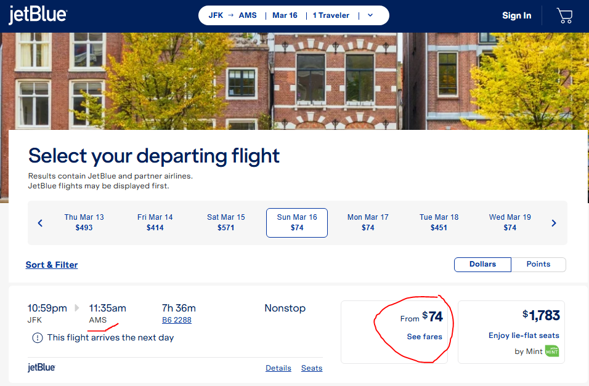Click the green Mint badge icon

[552, 352]
